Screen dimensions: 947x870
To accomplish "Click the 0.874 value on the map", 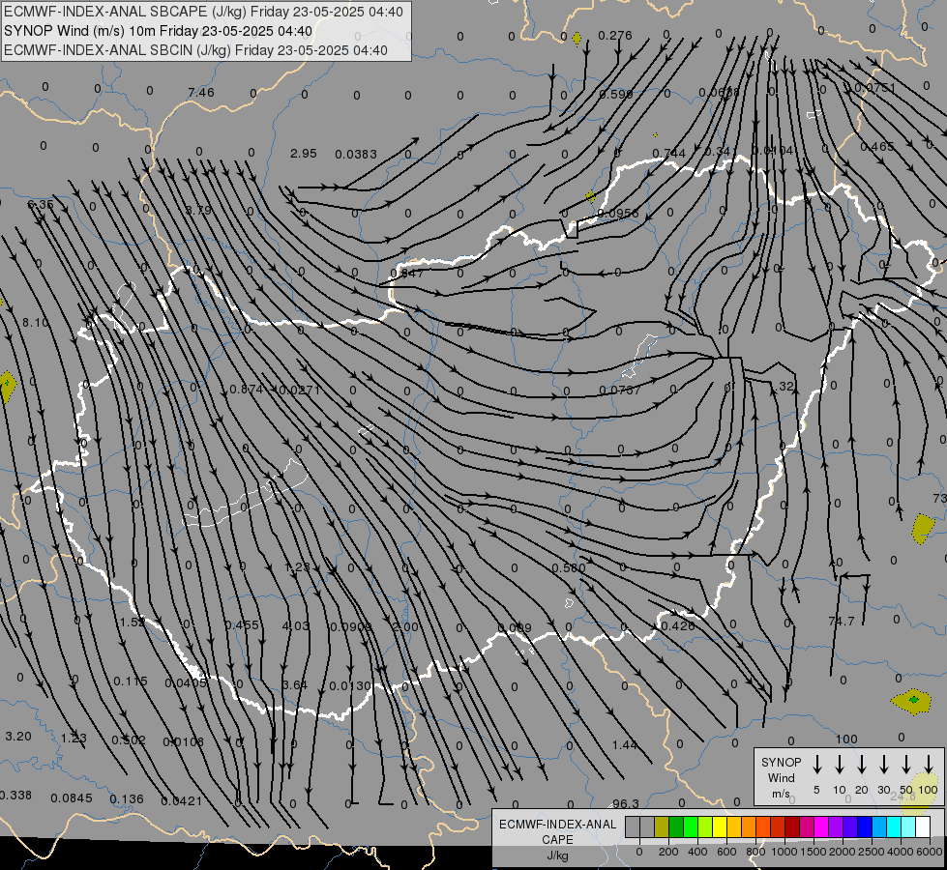I will [x=247, y=390].
